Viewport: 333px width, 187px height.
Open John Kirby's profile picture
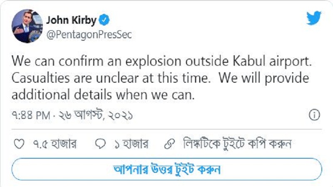coord(27,26)
